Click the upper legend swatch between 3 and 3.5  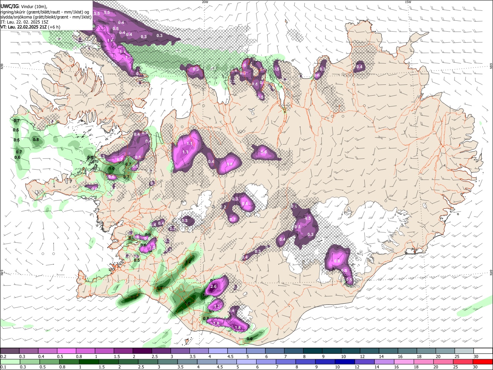pyautogui.click(x=180, y=351)
